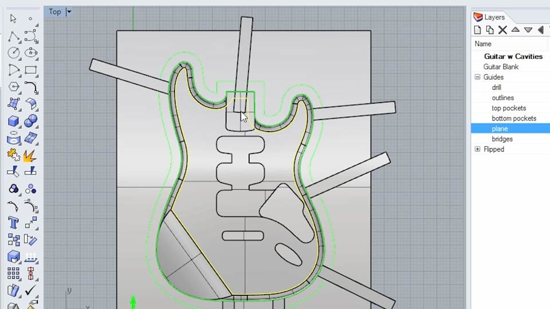Viewport: 550px width, 309px height.
Task: Delete the layer with the X icon
Action: tap(502, 30)
